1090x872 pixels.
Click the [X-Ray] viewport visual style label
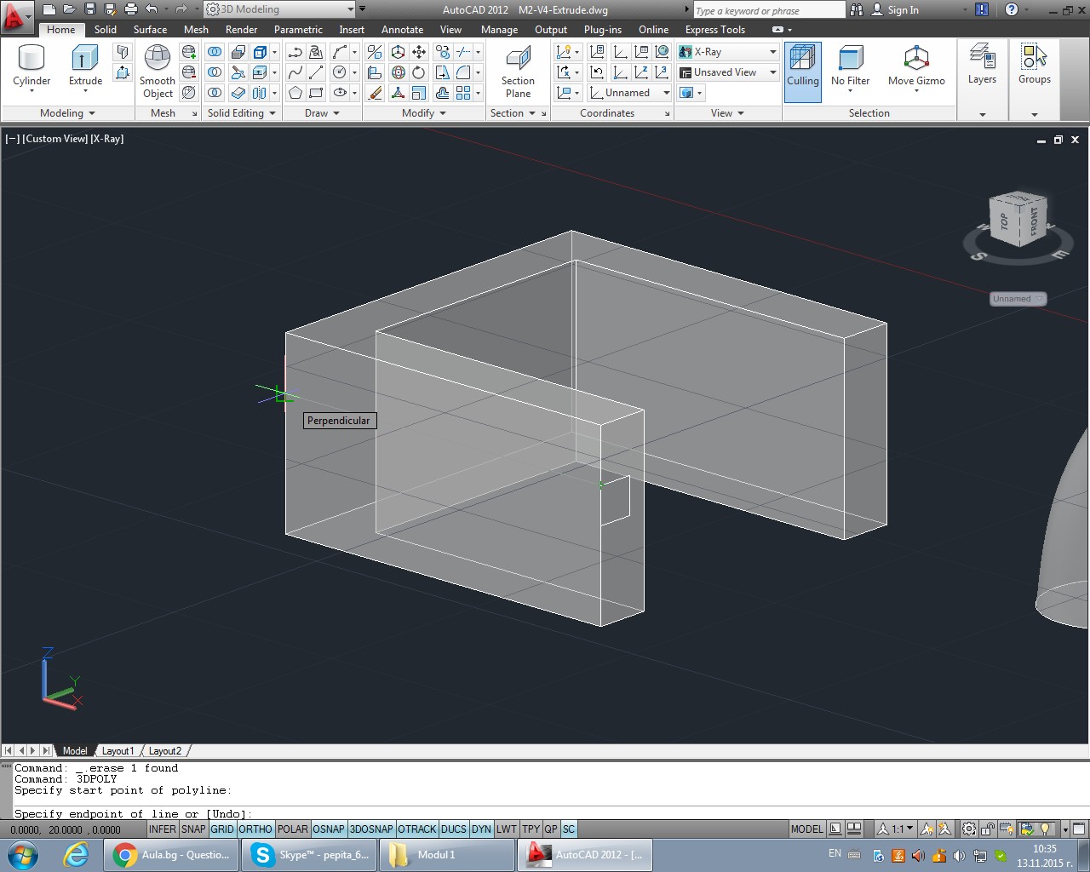tap(107, 138)
